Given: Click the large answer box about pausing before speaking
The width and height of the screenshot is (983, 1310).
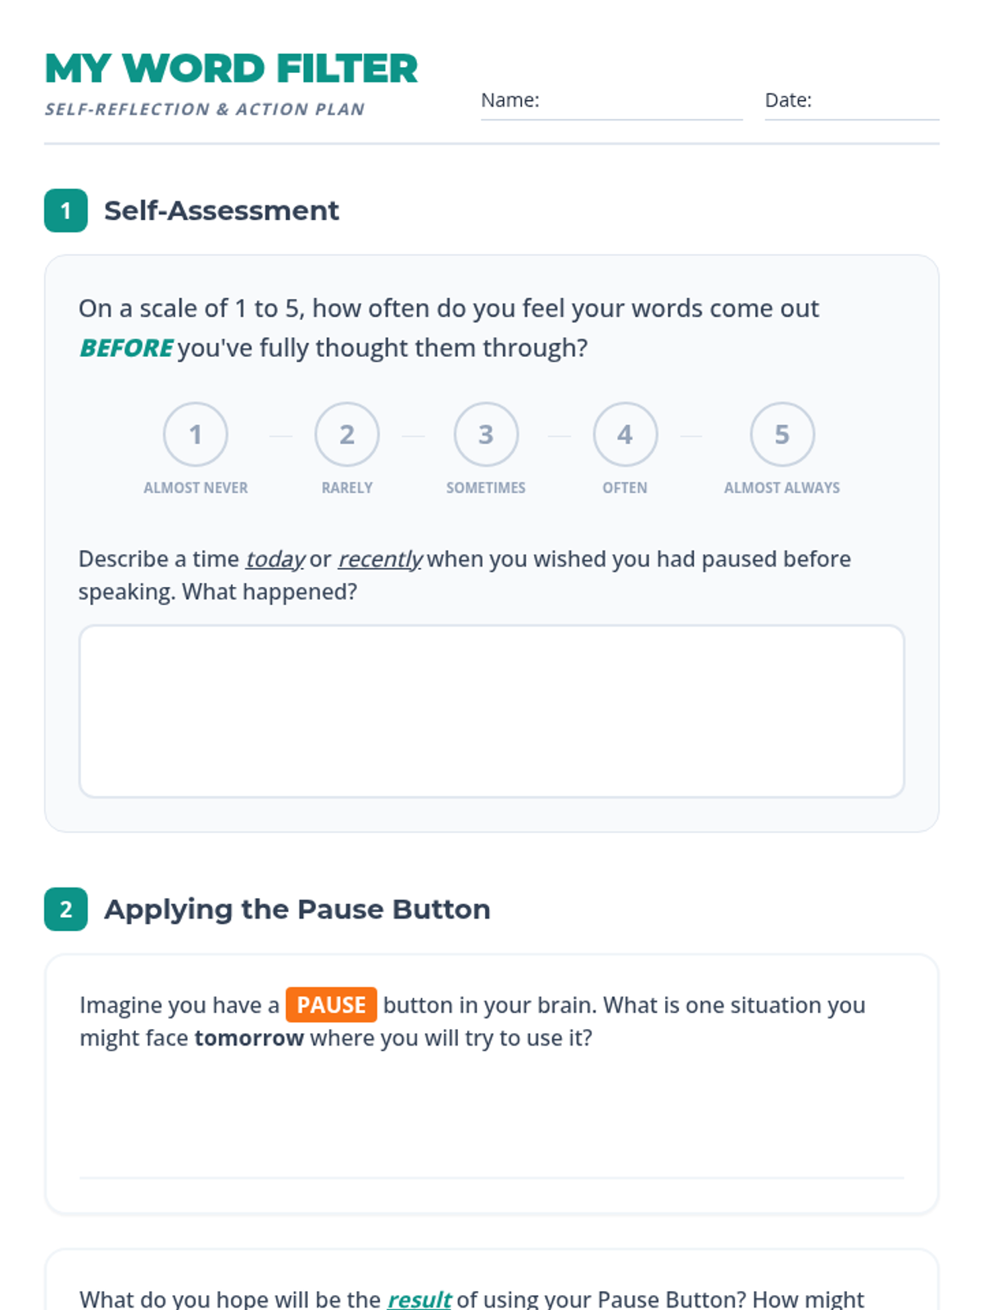Looking at the screenshot, I should [x=491, y=711].
